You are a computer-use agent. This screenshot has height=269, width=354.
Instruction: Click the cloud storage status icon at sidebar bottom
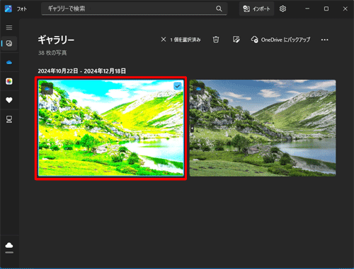(x=9, y=246)
